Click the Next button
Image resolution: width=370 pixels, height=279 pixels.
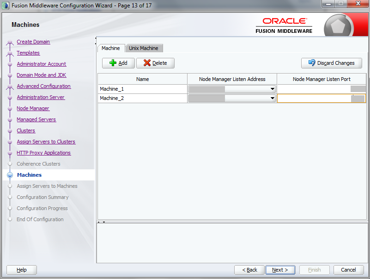pos(280,270)
